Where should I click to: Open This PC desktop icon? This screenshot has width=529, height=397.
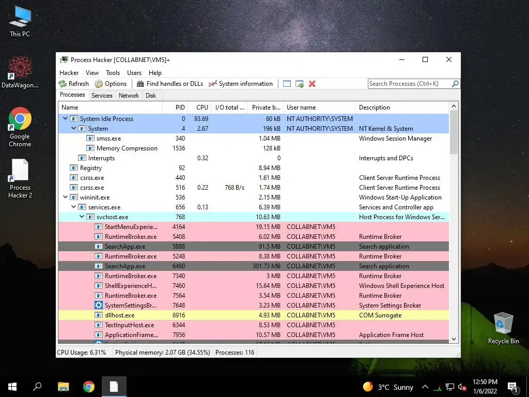20,21
